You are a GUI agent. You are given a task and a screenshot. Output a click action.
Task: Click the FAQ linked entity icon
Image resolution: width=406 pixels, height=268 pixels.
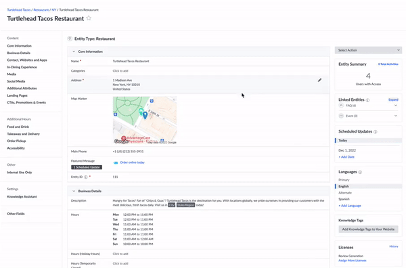coord(341,106)
